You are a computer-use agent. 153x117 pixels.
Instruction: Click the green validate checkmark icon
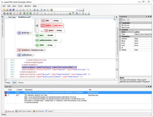point(70,13)
